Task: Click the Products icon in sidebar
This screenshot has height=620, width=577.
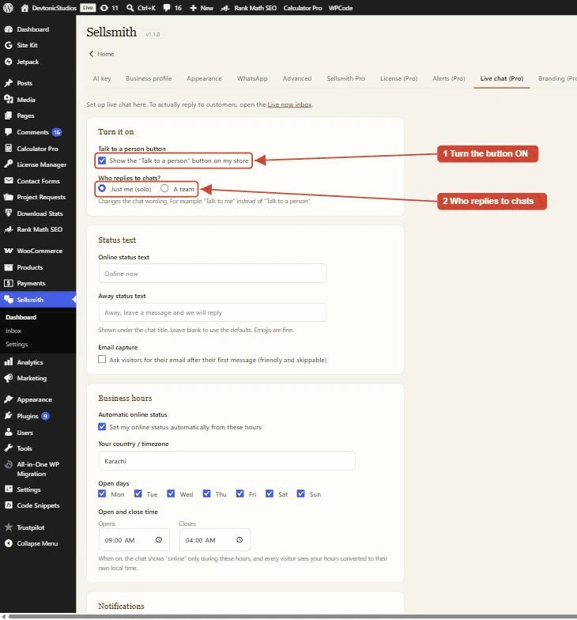Action: 8,267
